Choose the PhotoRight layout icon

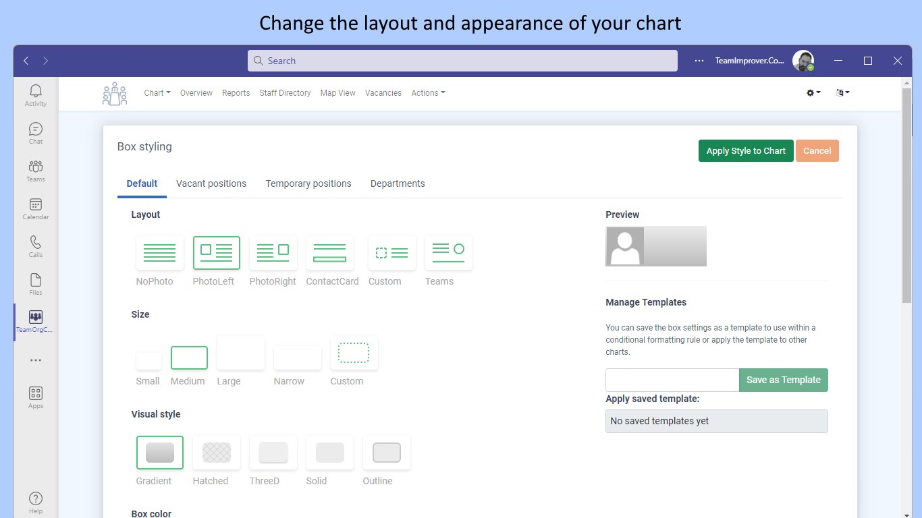273,253
